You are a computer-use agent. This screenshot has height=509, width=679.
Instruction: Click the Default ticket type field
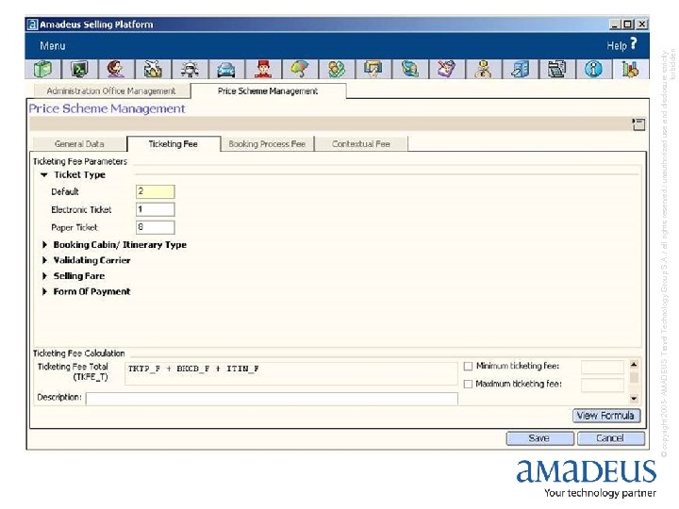pos(156,191)
